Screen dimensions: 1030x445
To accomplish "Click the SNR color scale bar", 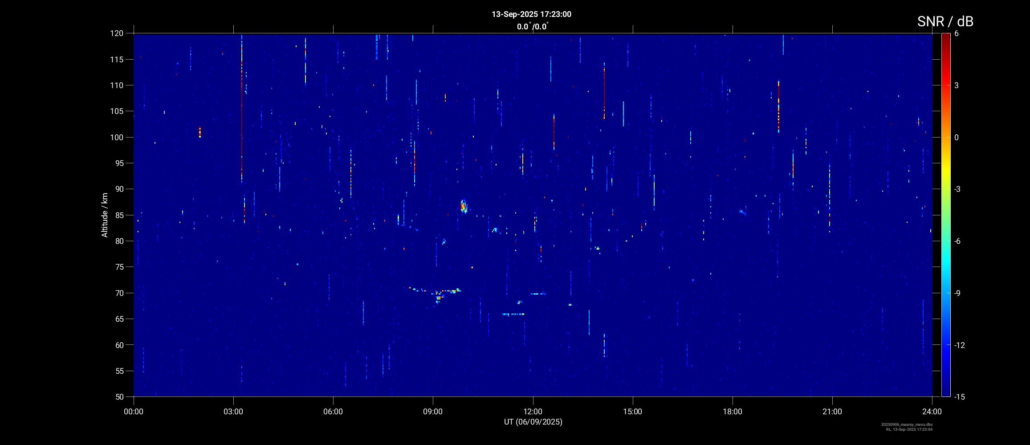I will 945,215.
